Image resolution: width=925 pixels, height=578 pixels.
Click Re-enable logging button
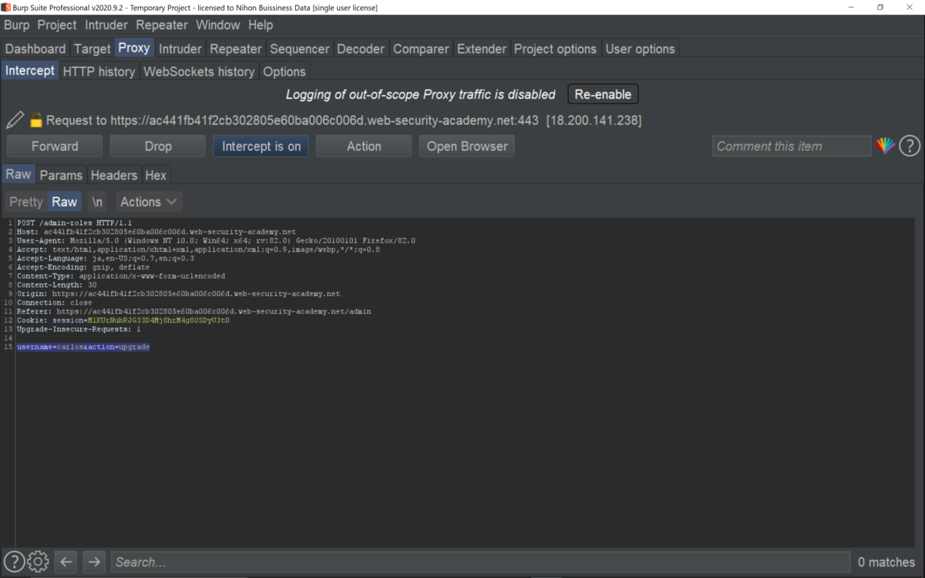coord(603,94)
